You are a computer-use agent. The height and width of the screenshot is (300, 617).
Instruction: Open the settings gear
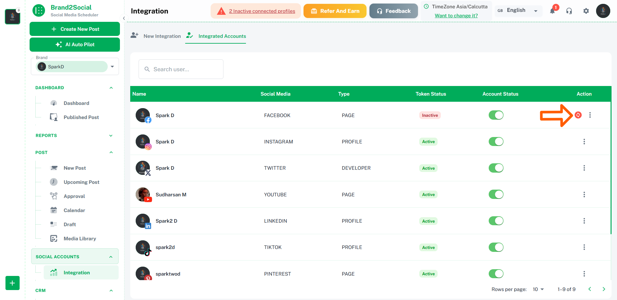tap(586, 11)
